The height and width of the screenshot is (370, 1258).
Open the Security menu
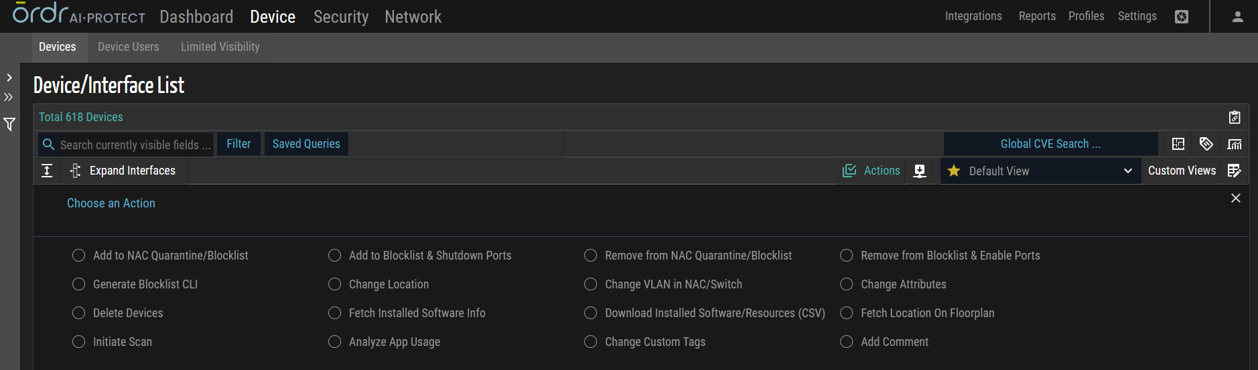coord(341,17)
